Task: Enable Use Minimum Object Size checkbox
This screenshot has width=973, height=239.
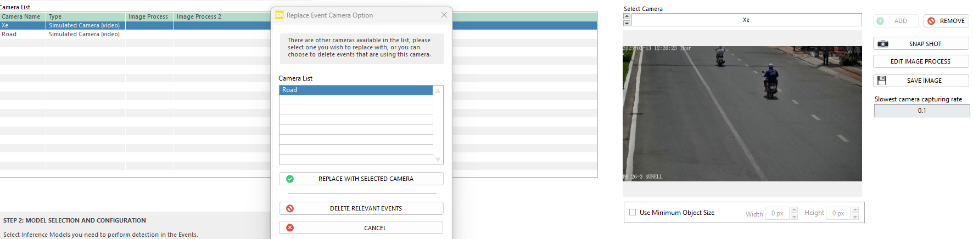Action: click(633, 212)
